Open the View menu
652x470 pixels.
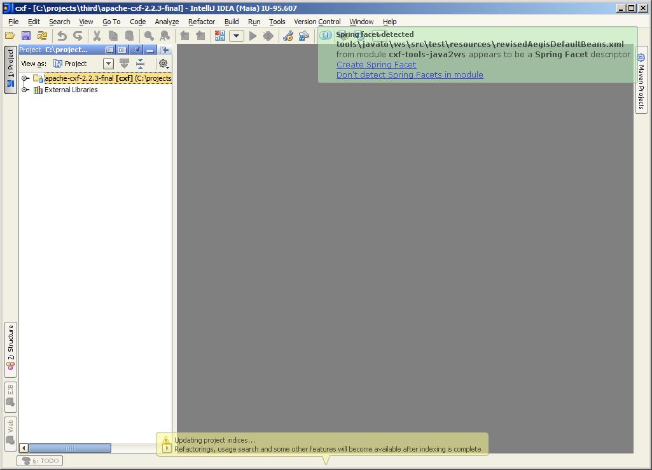(86, 22)
